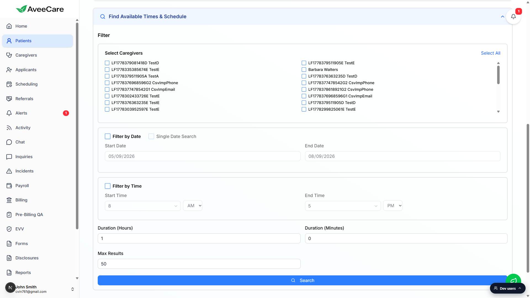The image size is (530, 298).
Task: Click the Incidents warning triangle icon
Action: [x=9, y=171]
